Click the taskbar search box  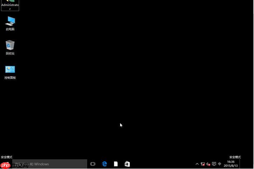tap(49, 164)
